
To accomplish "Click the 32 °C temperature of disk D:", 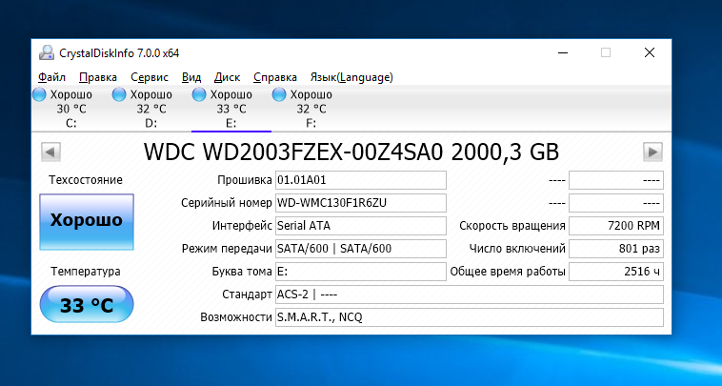I will [x=151, y=110].
